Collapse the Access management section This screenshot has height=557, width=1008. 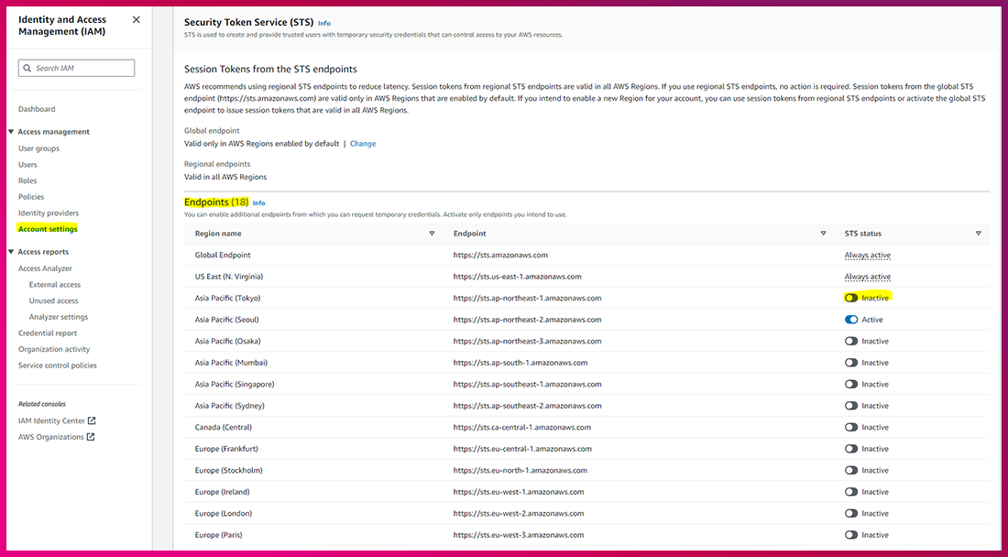(x=11, y=132)
